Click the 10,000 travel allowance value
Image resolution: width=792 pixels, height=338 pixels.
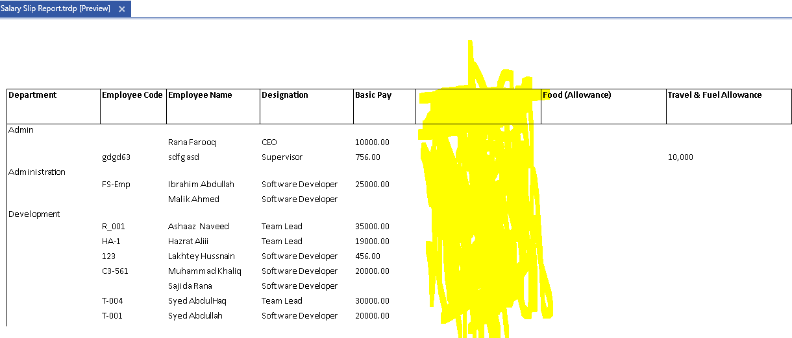coord(680,157)
